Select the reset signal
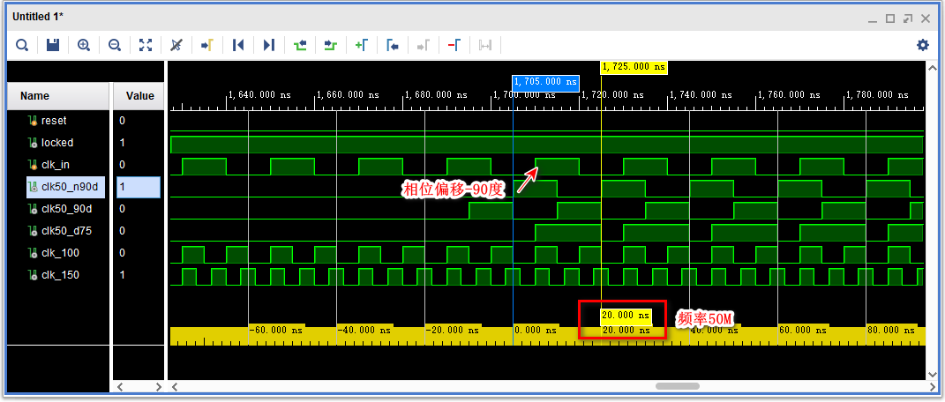 click(54, 121)
